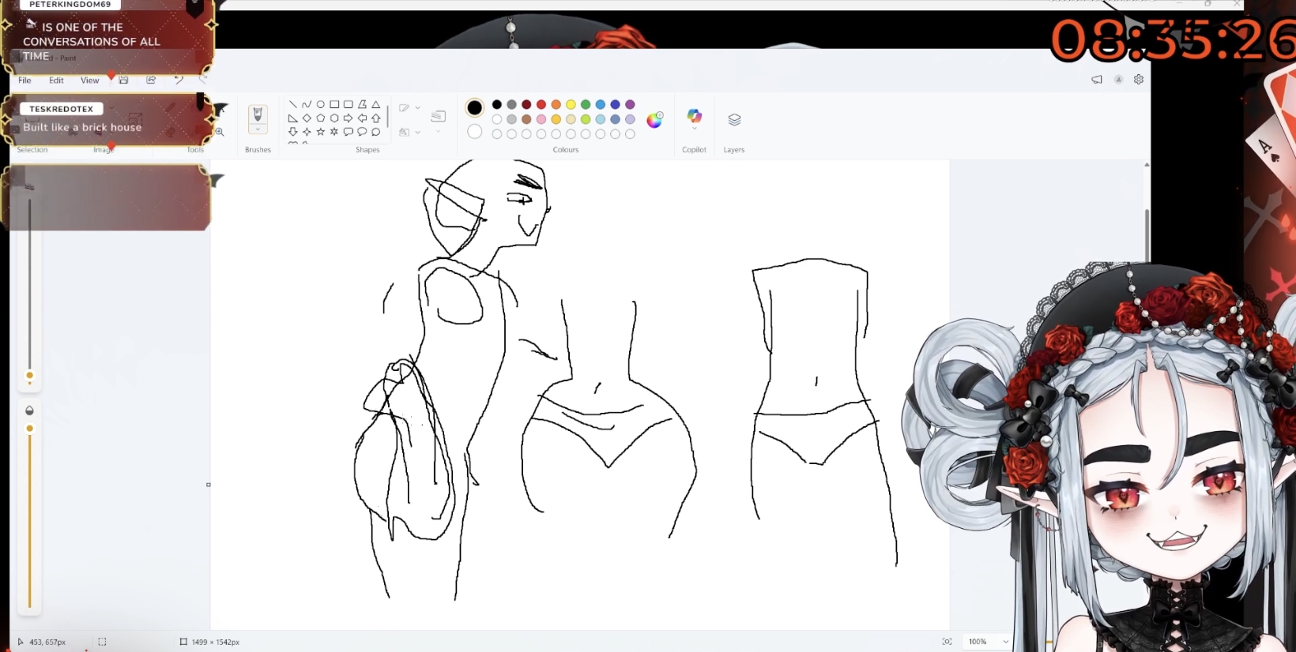Pick the orange colour swatch
This screenshot has height=652, width=1296.
[556, 104]
